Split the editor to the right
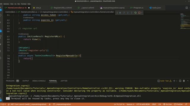This screenshot has height=106, width=190. pyautogui.click(x=187, y=8)
